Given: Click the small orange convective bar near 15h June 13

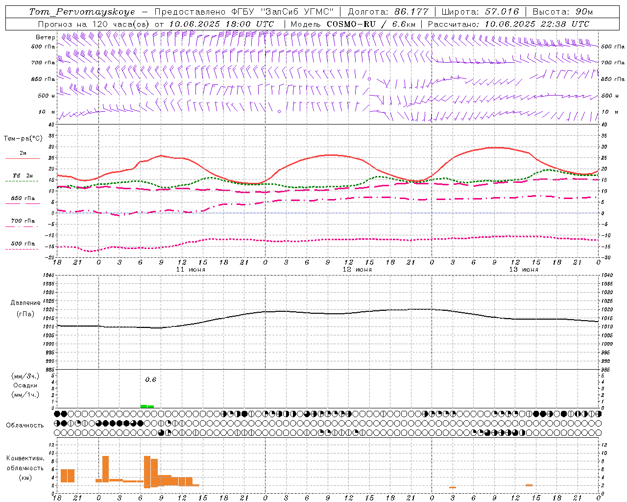Looking at the screenshot, I should pyautogui.click(x=529, y=485).
